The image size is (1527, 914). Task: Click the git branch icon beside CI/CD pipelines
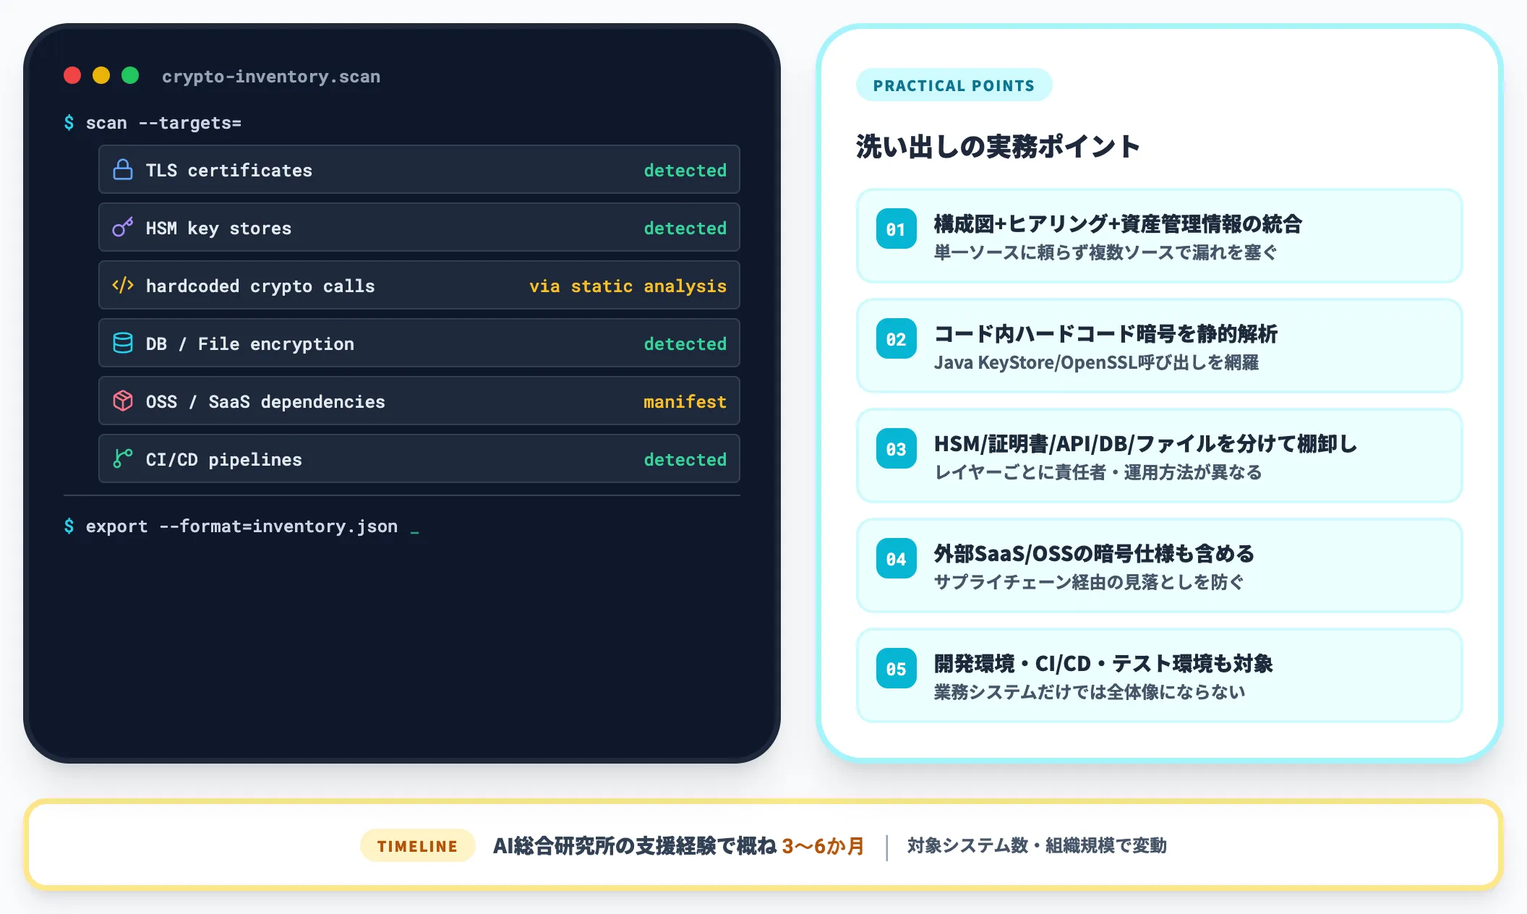coord(123,459)
